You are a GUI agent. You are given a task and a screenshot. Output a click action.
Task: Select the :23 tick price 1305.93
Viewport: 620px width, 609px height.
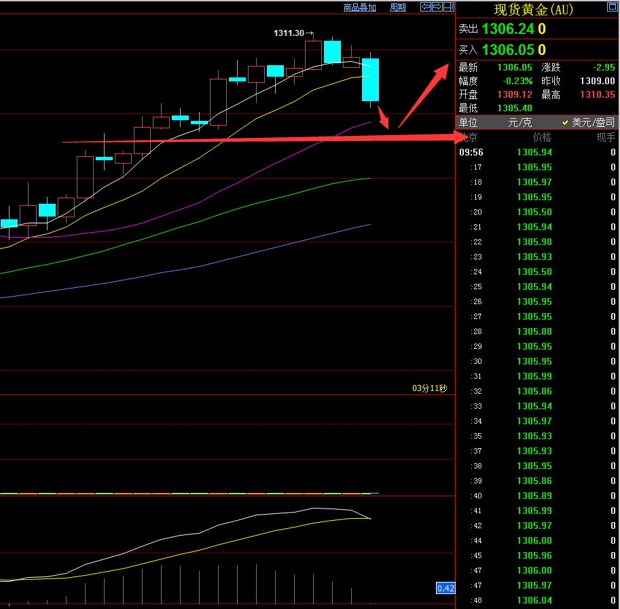click(x=534, y=257)
